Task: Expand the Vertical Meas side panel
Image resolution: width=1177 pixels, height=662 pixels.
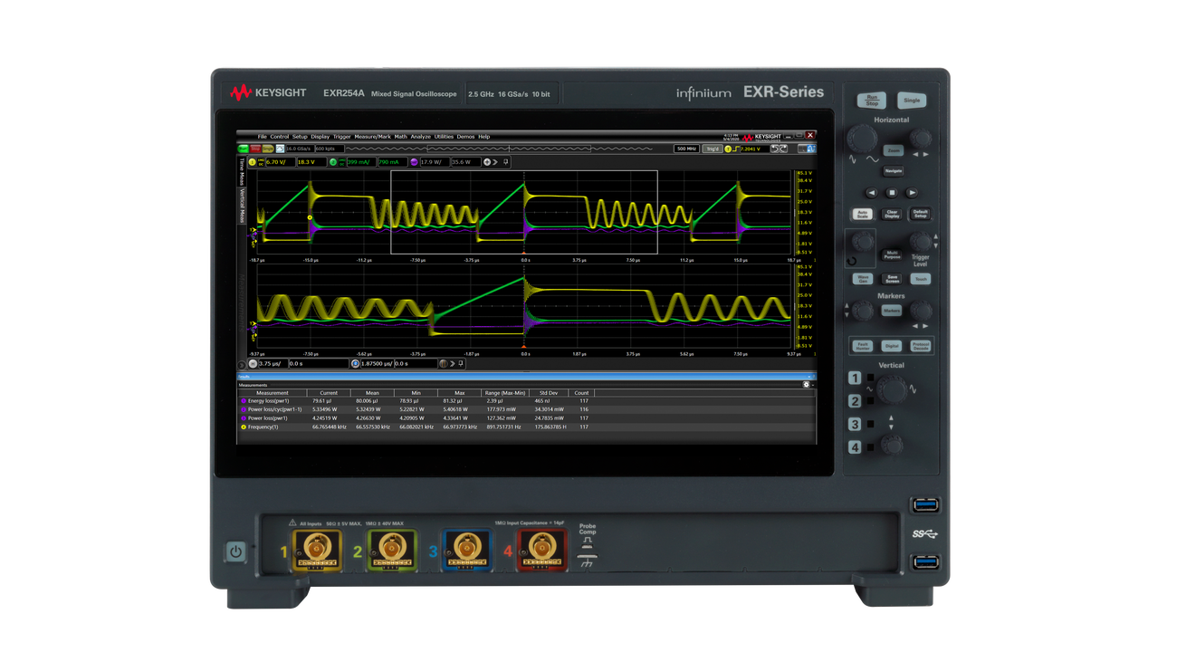Action: (x=242, y=206)
